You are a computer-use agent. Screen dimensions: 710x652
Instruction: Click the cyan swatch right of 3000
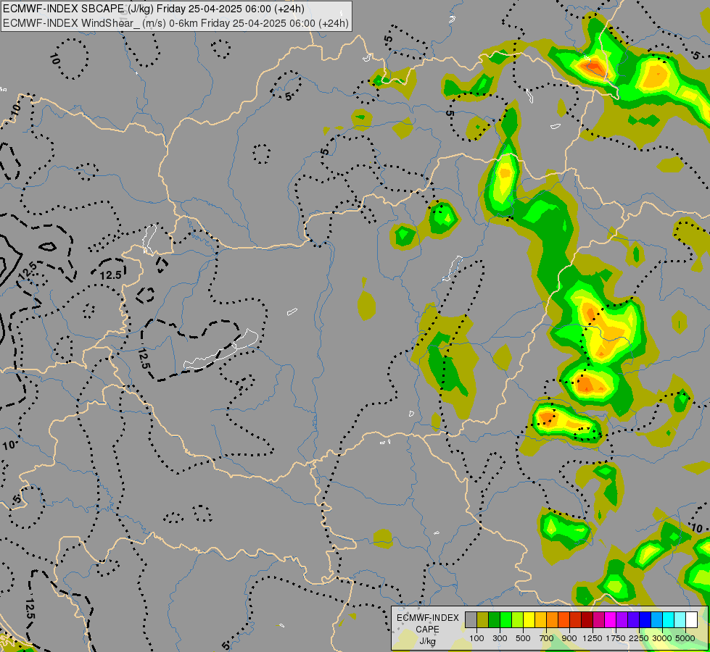(669, 620)
